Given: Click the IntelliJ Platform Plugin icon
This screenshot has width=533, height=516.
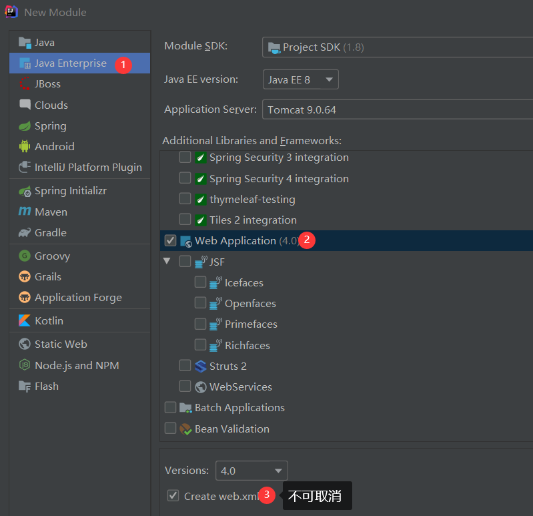Looking at the screenshot, I should [25, 167].
